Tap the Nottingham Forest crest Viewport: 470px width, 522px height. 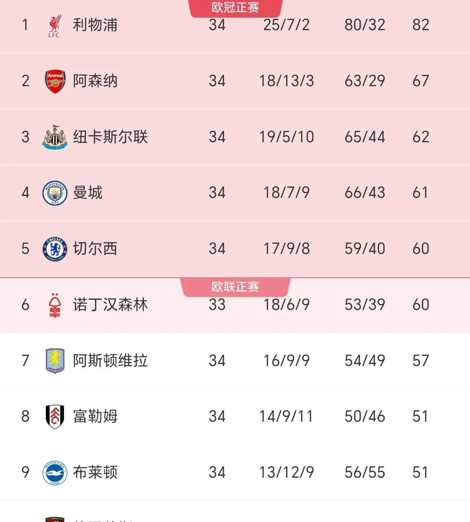pyautogui.click(x=55, y=305)
